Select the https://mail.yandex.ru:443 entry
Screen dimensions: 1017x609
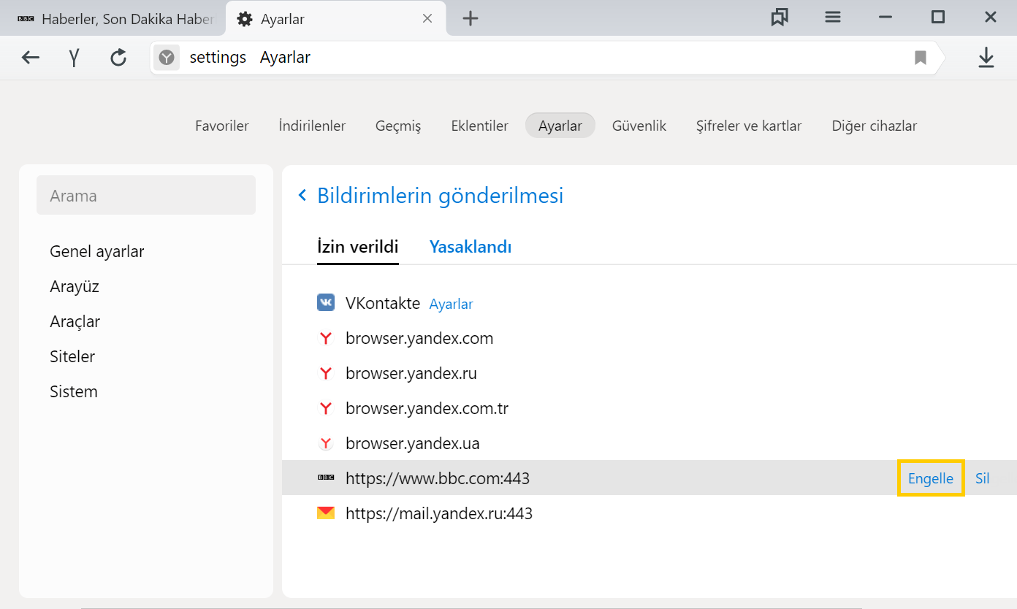tap(650, 513)
